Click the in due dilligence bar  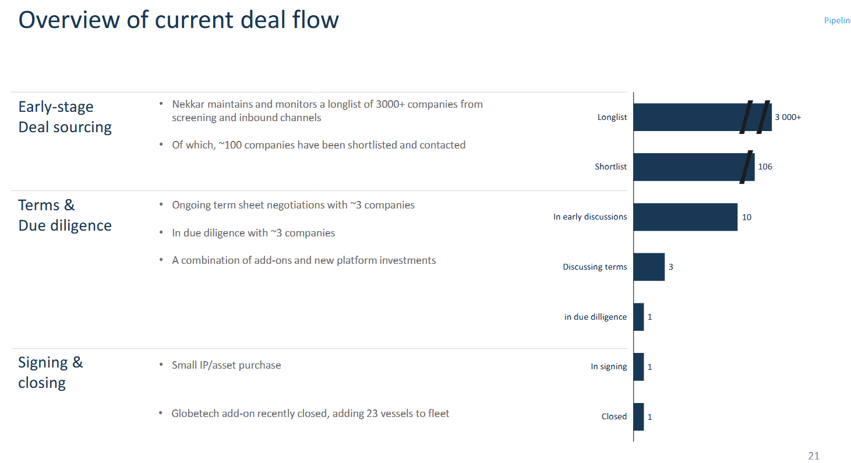pos(639,317)
